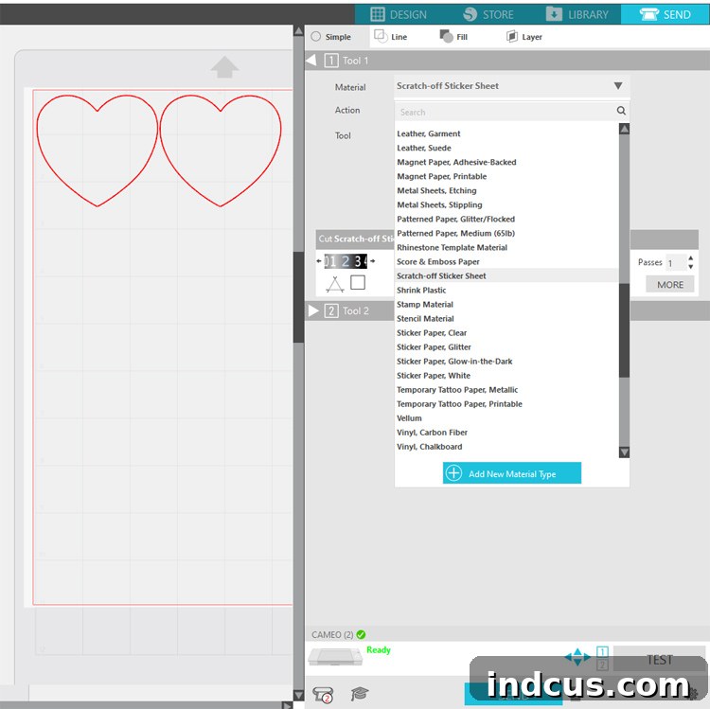Decrease Passes with down stepper arrow

[690, 267]
